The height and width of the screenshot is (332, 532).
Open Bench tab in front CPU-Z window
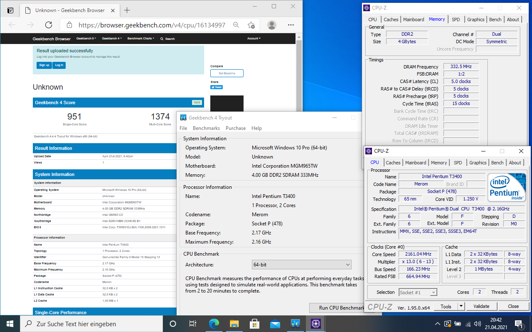click(498, 163)
